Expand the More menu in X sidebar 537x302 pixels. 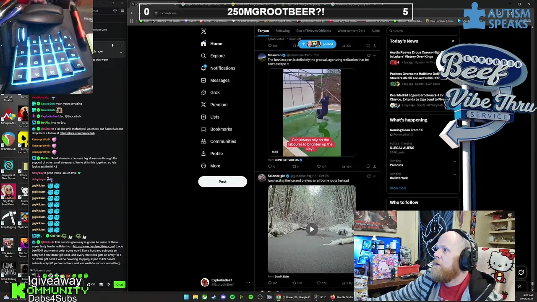pos(211,166)
